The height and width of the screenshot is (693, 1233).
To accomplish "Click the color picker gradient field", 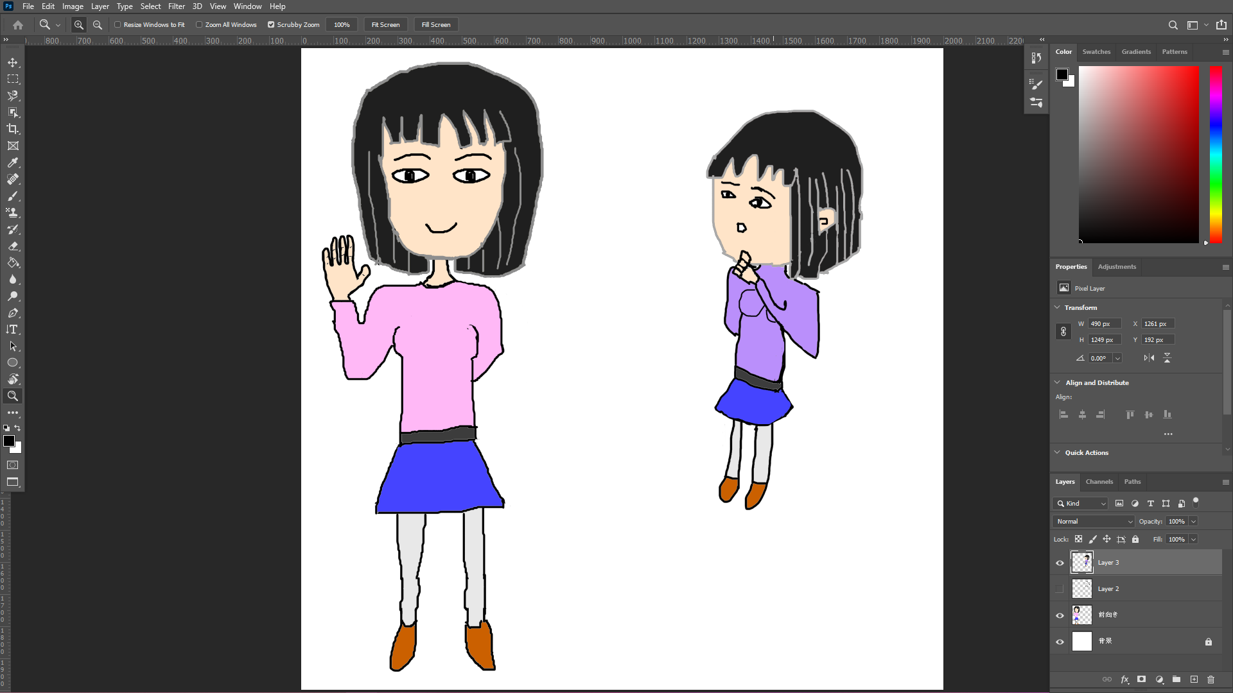I will (1139, 154).
